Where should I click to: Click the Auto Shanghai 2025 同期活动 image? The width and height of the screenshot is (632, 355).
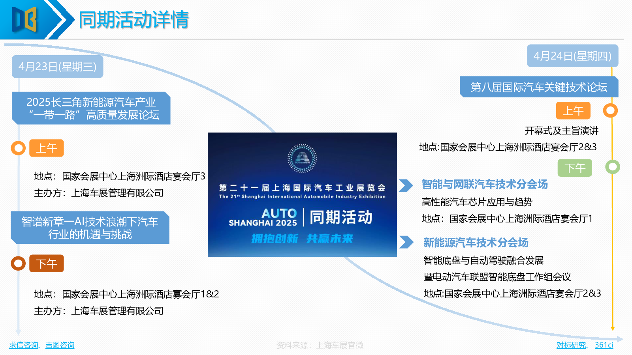point(302,194)
